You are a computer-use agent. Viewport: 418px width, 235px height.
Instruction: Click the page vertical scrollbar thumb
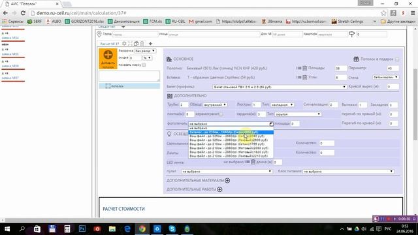pyautogui.click(x=415, y=104)
